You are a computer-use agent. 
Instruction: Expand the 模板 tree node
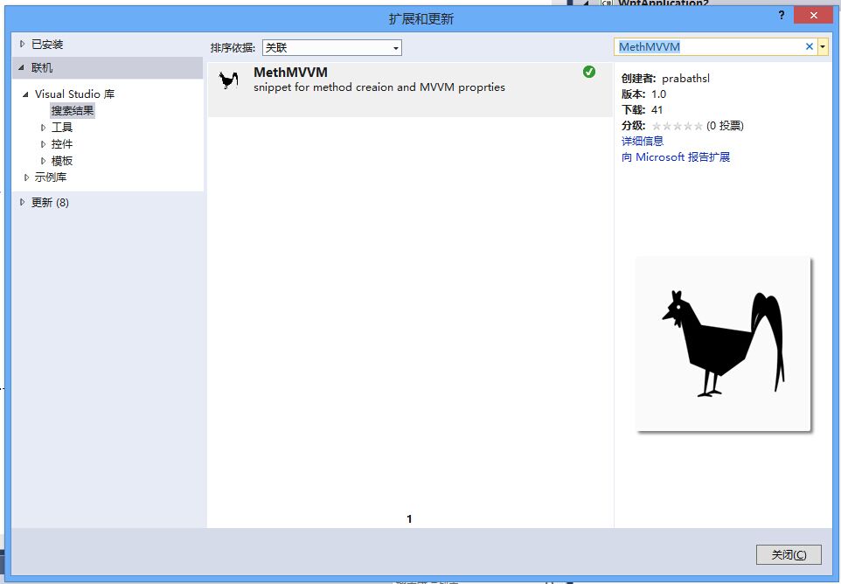pyautogui.click(x=44, y=161)
